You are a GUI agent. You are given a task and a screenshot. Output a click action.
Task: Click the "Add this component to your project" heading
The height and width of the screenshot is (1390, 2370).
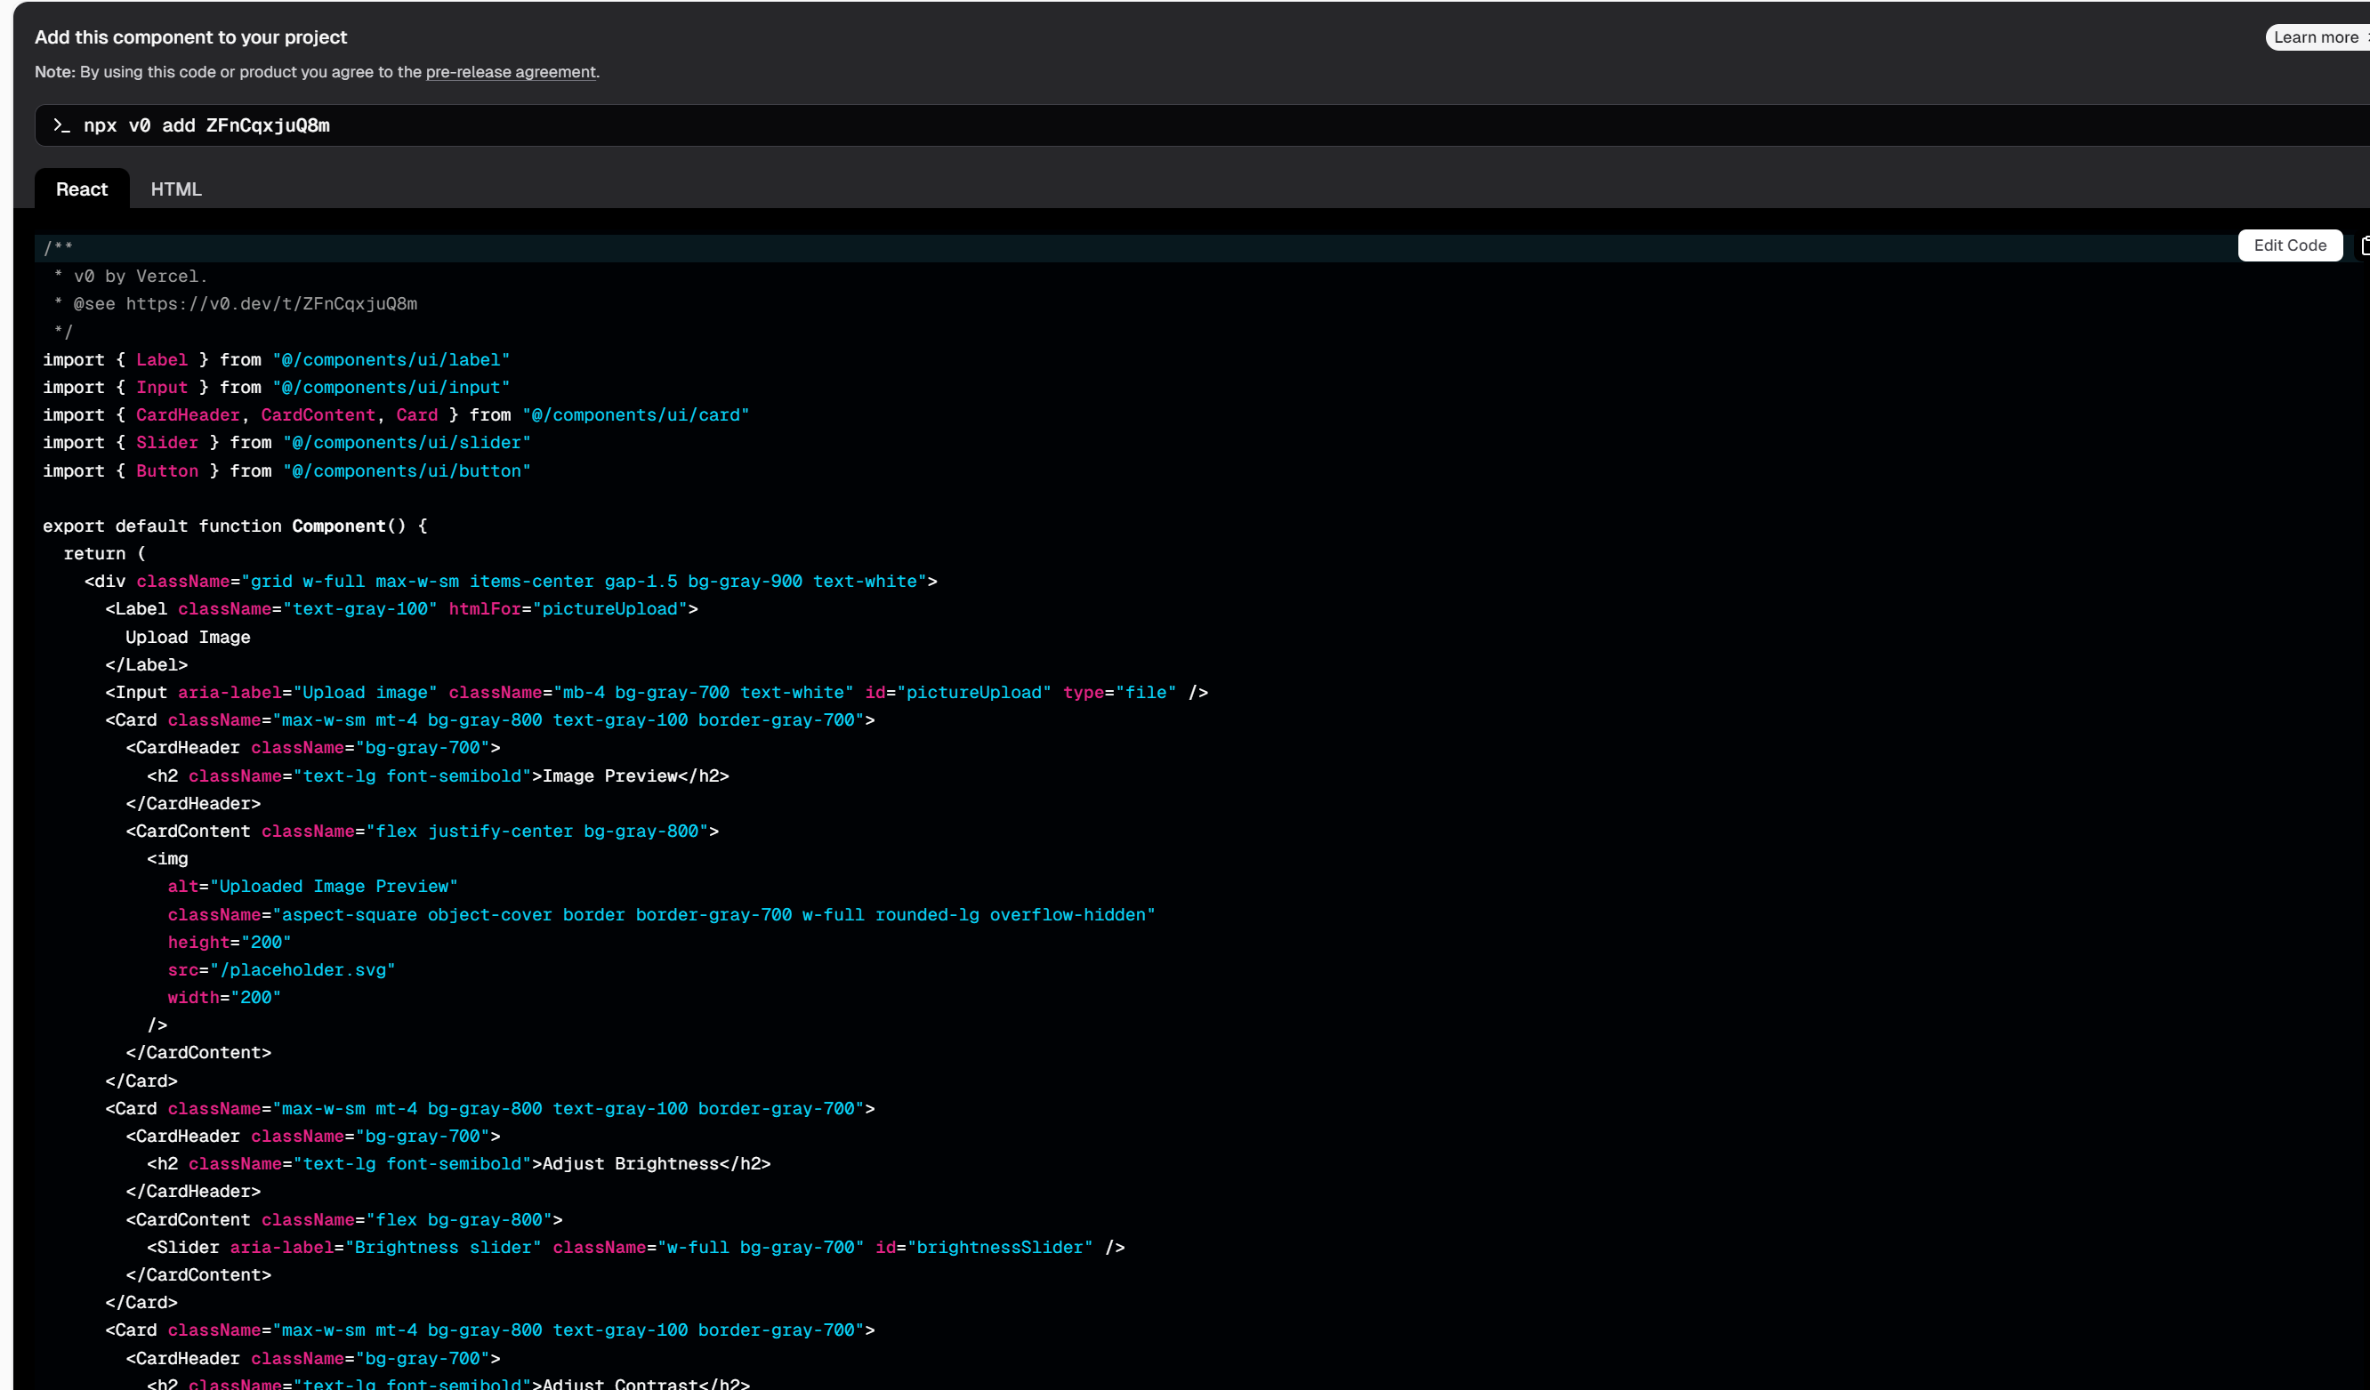191,37
